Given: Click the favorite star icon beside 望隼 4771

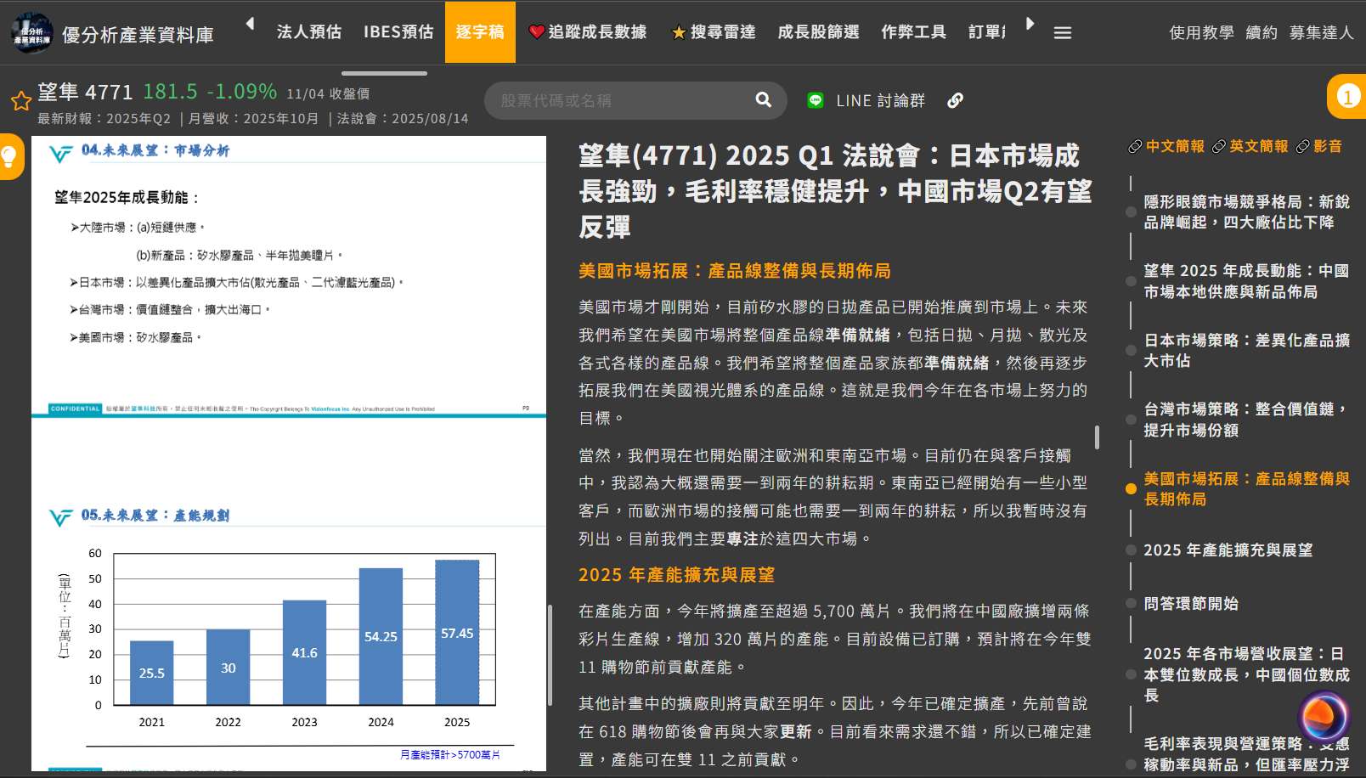Looking at the screenshot, I should tap(21, 102).
